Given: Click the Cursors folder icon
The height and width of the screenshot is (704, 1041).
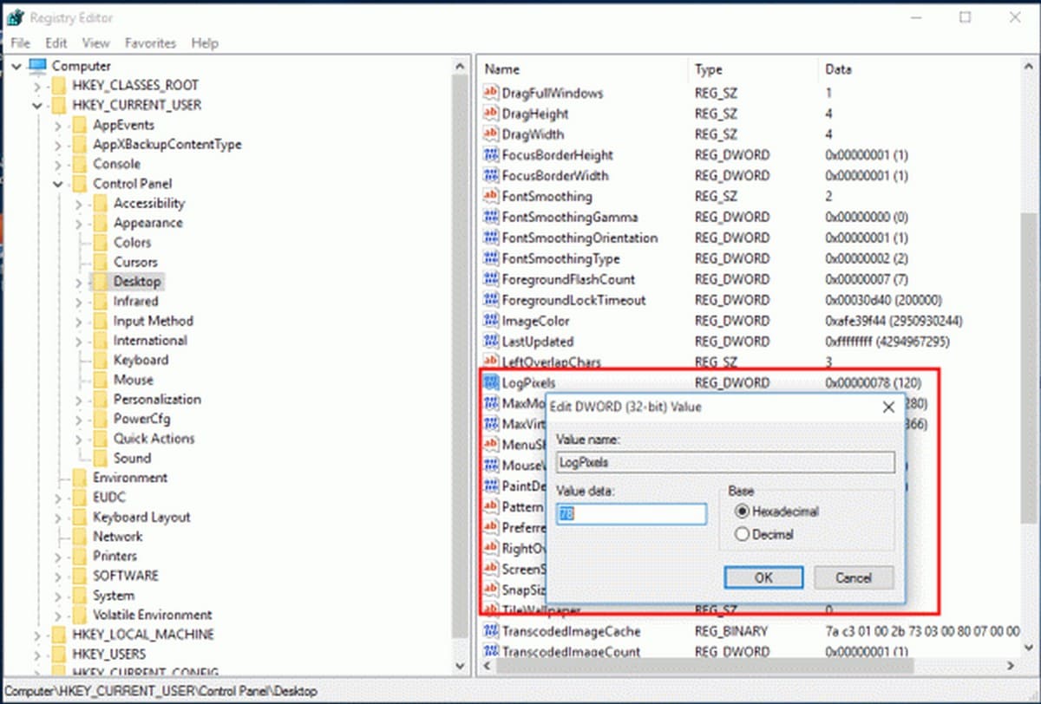Looking at the screenshot, I should tap(101, 262).
